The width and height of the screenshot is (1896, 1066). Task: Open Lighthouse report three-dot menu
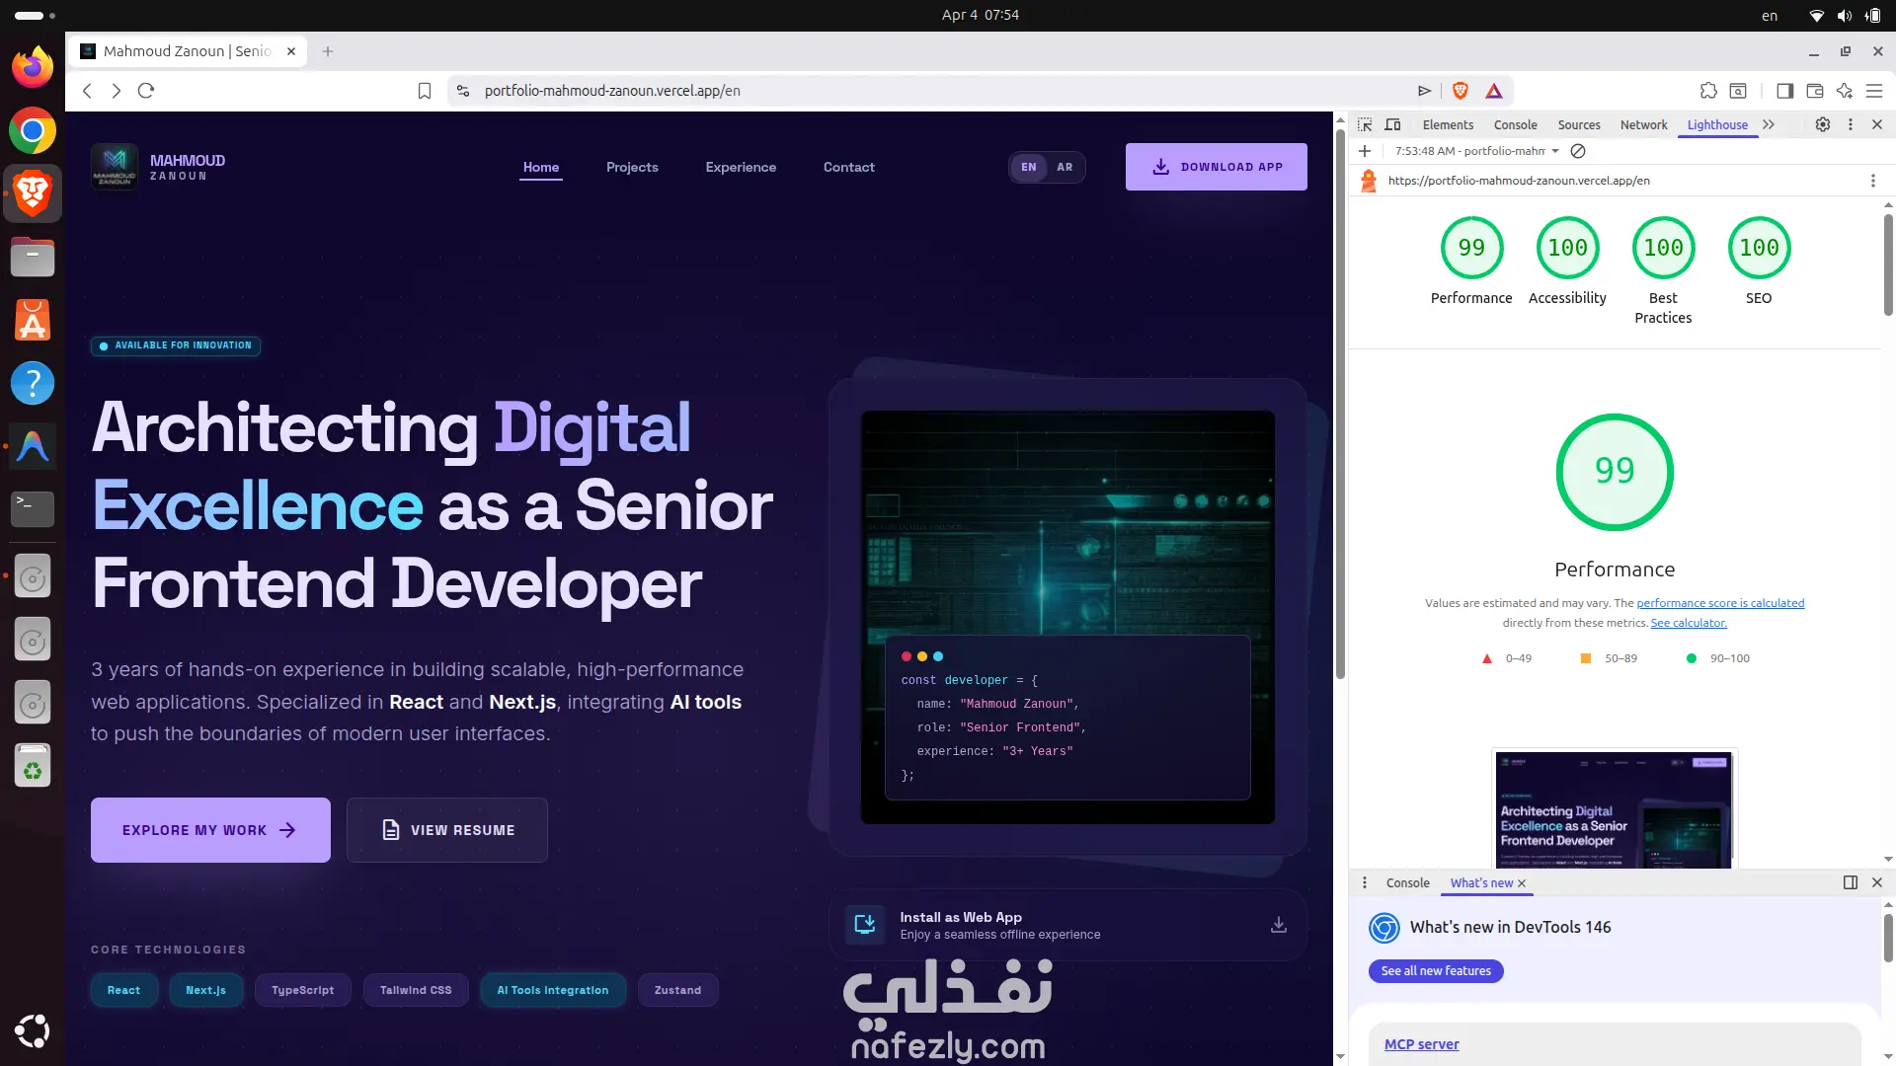[1872, 181]
